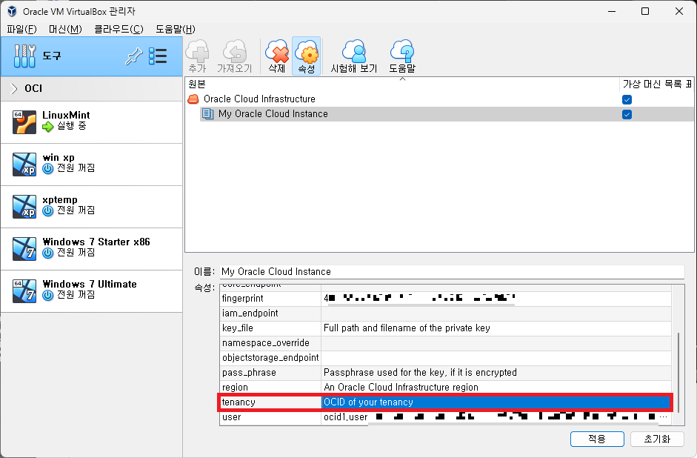Click the 'key_file' property name cell

pyautogui.click(x=270, y=328)
